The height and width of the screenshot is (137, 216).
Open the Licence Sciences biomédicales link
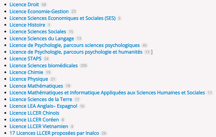[x=44, y=66]
